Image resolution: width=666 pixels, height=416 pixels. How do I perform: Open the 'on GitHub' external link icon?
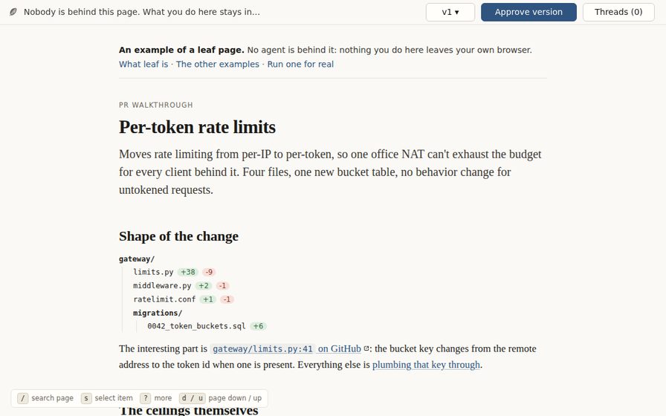(366, 348)
